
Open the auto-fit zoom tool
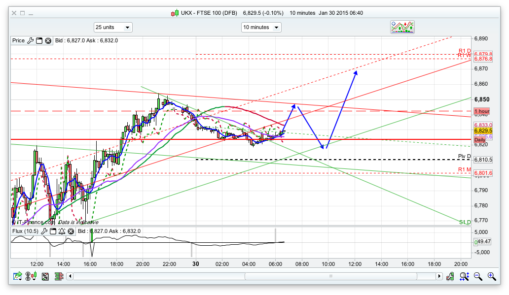coord(464,276)
